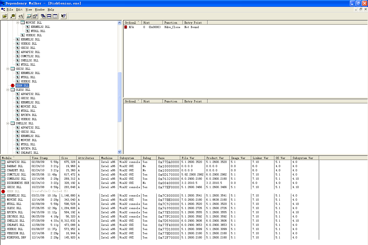Click Ordinal header in upper import pane
The width and height of the screenshot is (368, 245).
[x=132, y=23]
